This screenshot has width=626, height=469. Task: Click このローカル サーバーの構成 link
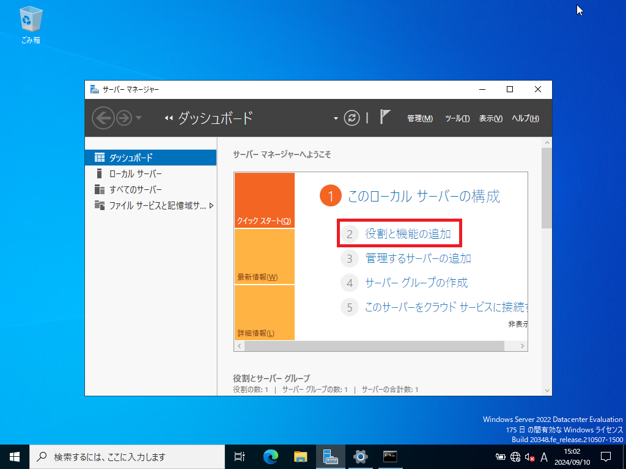pos(424,196)
